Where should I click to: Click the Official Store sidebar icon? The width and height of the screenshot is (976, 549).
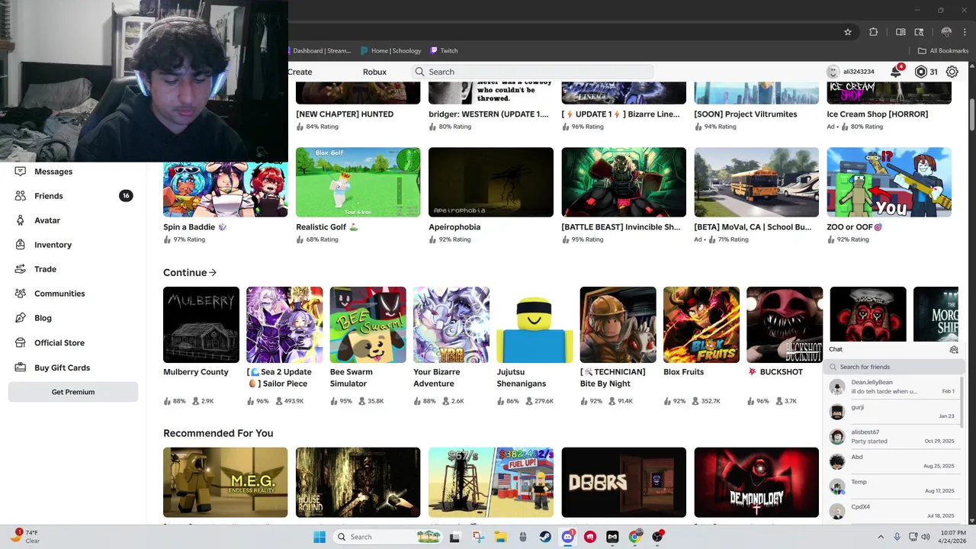pos(21,343)
